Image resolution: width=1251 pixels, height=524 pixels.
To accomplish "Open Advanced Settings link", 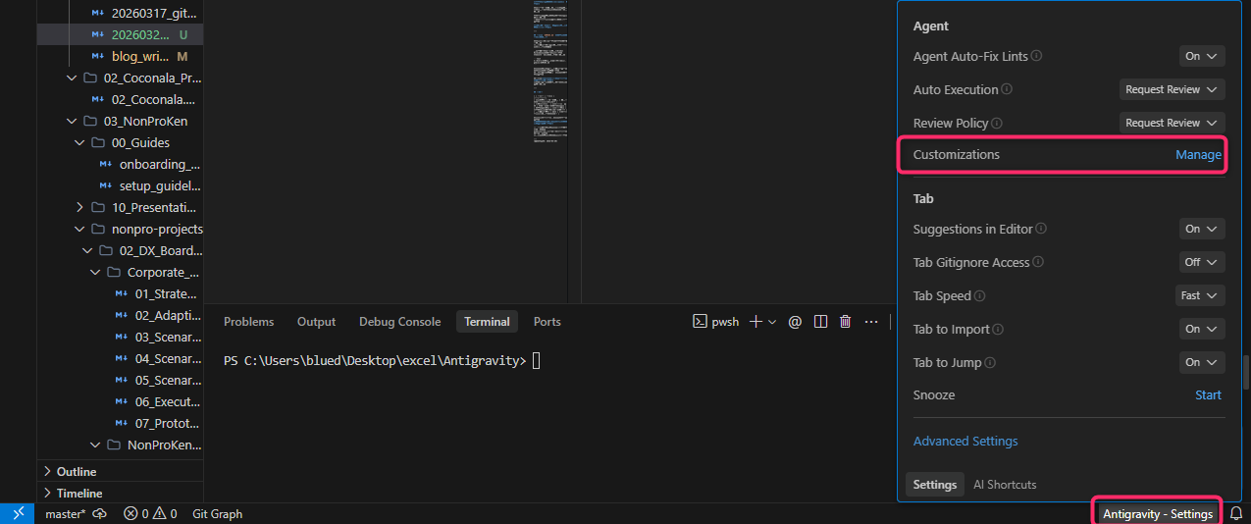I will tap(965, 441).
